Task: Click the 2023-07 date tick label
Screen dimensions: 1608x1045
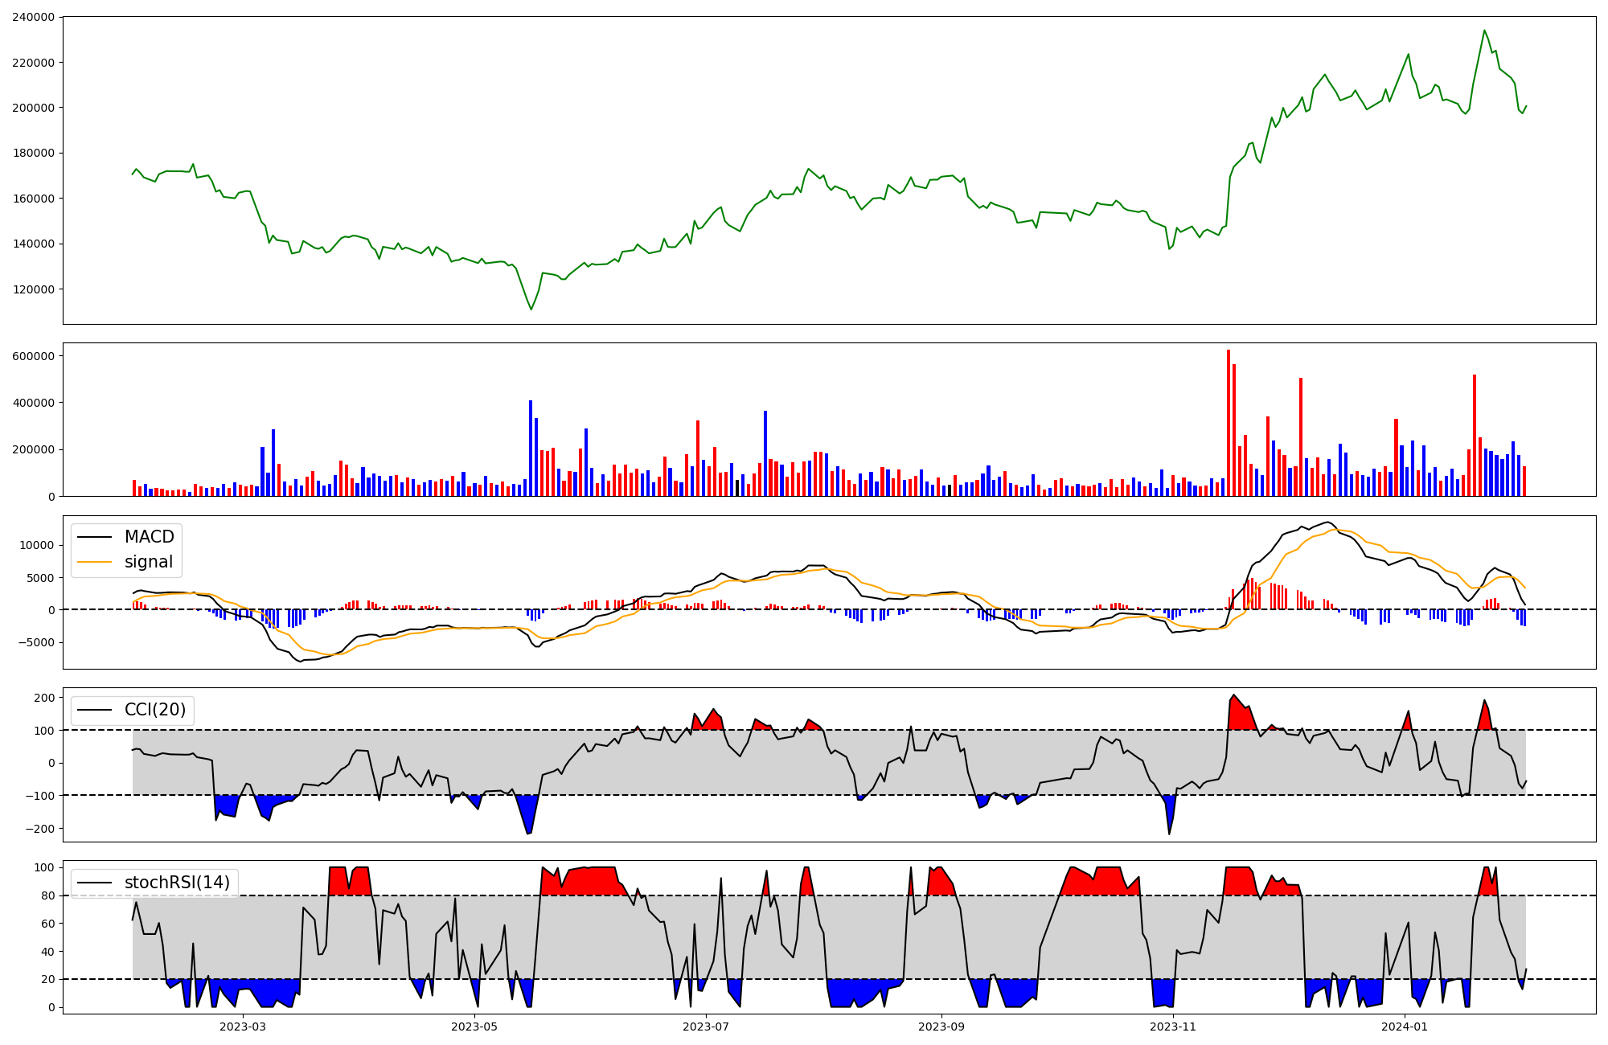Action: [x=706, y=1027]
